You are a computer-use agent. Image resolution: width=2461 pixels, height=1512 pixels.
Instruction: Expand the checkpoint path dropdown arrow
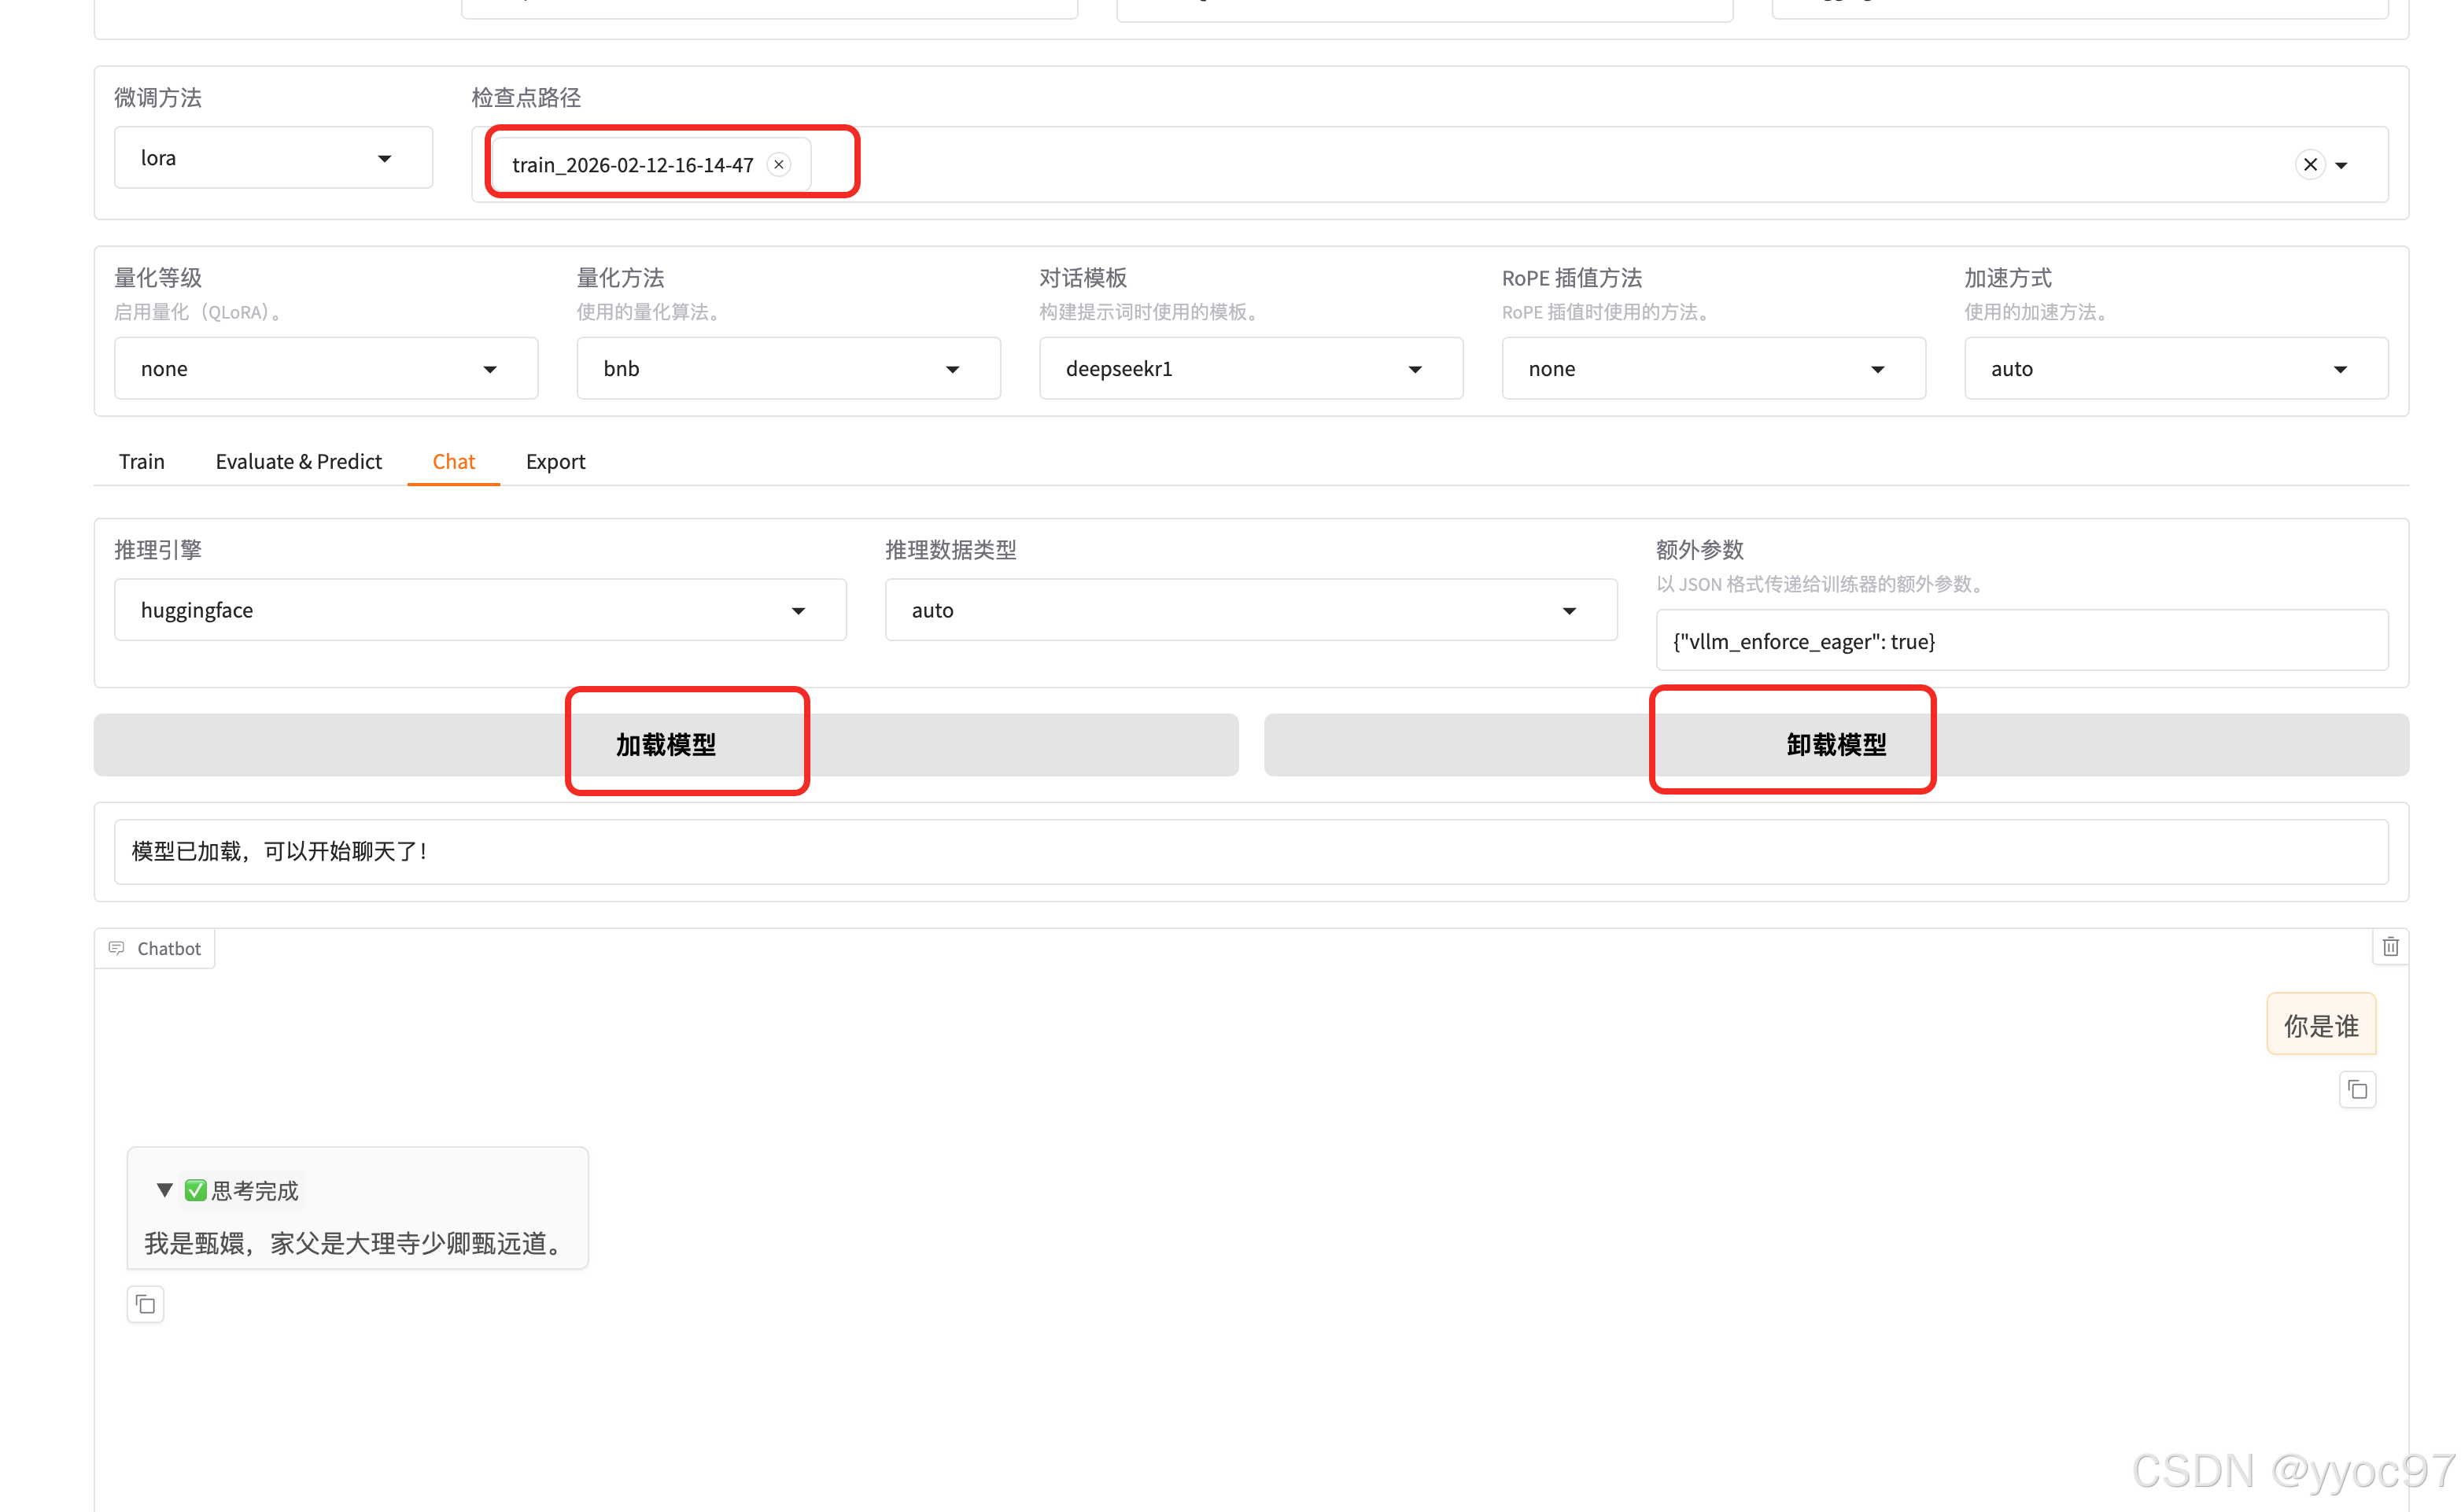2341,166
